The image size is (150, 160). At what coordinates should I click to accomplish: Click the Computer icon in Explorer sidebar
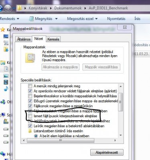point(3,115)
